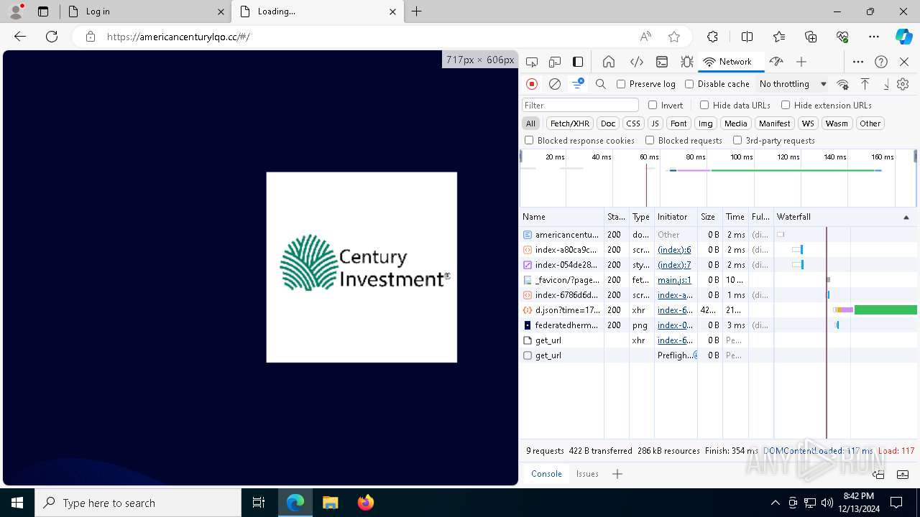Open browser Extensions icon
The height and width of the screenshot is (517, 920).
(712, 37)
